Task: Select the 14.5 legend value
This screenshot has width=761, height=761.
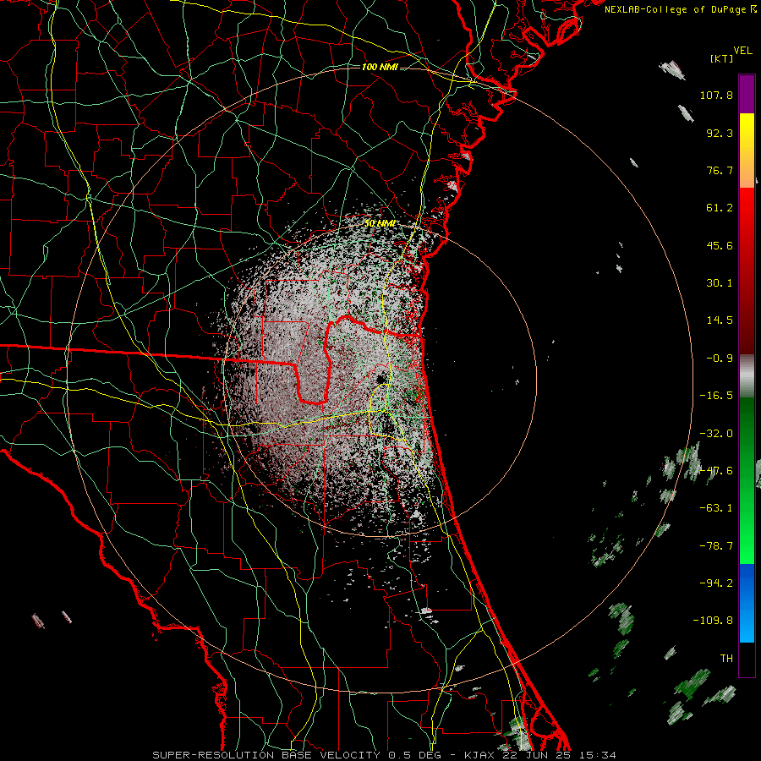Action: coord(720,320)
